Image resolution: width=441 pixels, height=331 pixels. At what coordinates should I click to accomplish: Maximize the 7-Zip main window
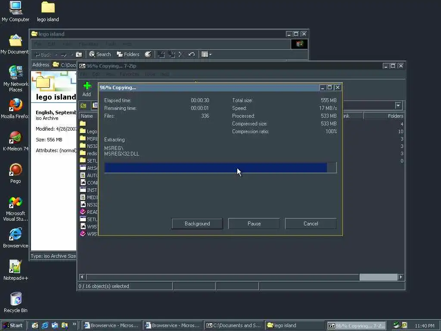pyautogui.click(x=393, y=66)
